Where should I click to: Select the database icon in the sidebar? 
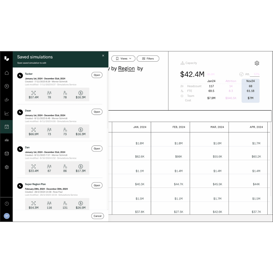tap(7, 153)
